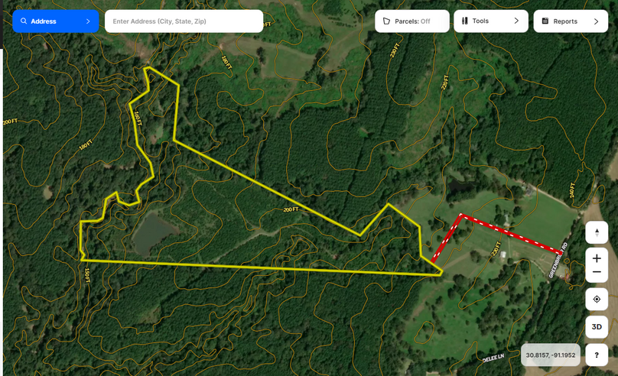618x376 pixels.
Task: Zoom out with the minus button
Action: tap(597, 272)
